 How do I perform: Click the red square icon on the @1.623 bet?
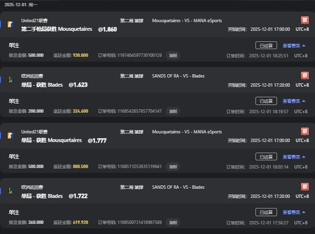click(304, 76)
